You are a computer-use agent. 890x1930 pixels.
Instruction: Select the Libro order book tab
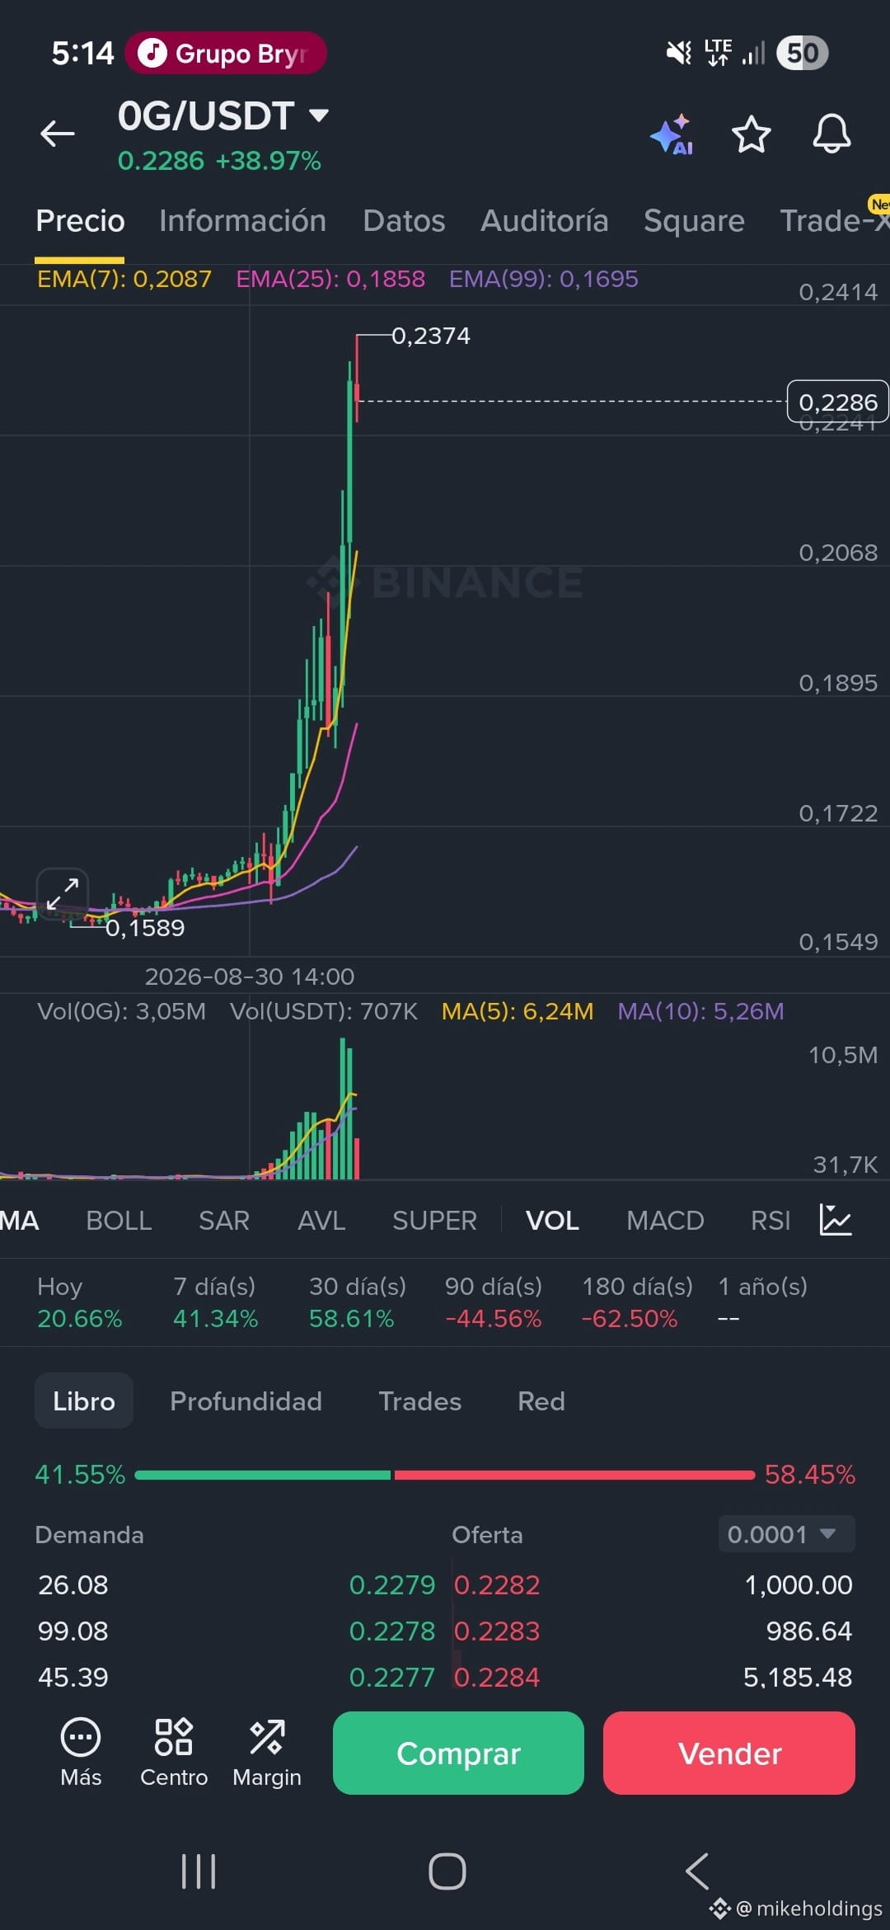[84, 1400]
